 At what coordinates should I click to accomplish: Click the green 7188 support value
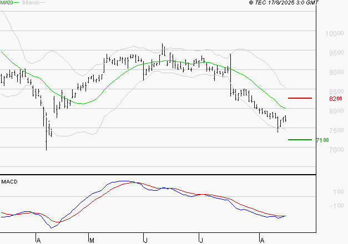click(322, 140)
